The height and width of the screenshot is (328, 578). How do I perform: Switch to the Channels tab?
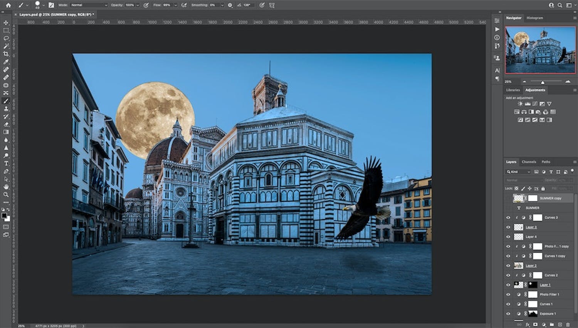click(x=529, y=162)
